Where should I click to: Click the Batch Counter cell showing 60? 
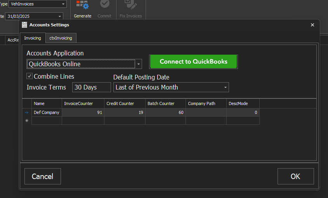click(x=165, y=112)
